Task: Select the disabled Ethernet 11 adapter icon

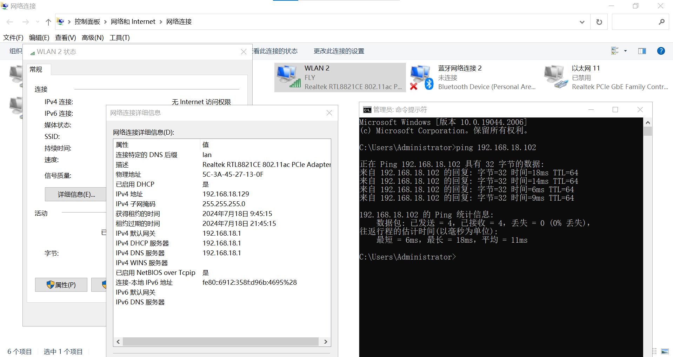Action: pyautogui.click(x=555, y=77)
